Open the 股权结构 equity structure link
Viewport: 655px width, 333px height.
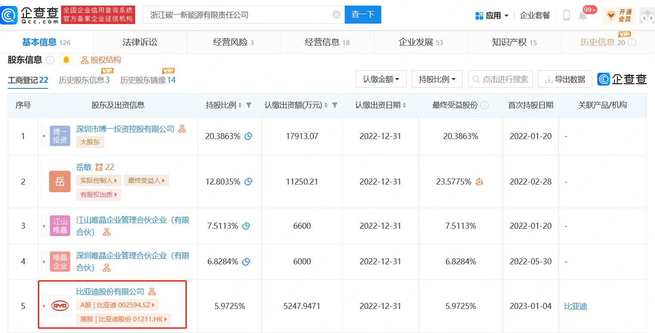pyautogui.click(x=101, y=60)
